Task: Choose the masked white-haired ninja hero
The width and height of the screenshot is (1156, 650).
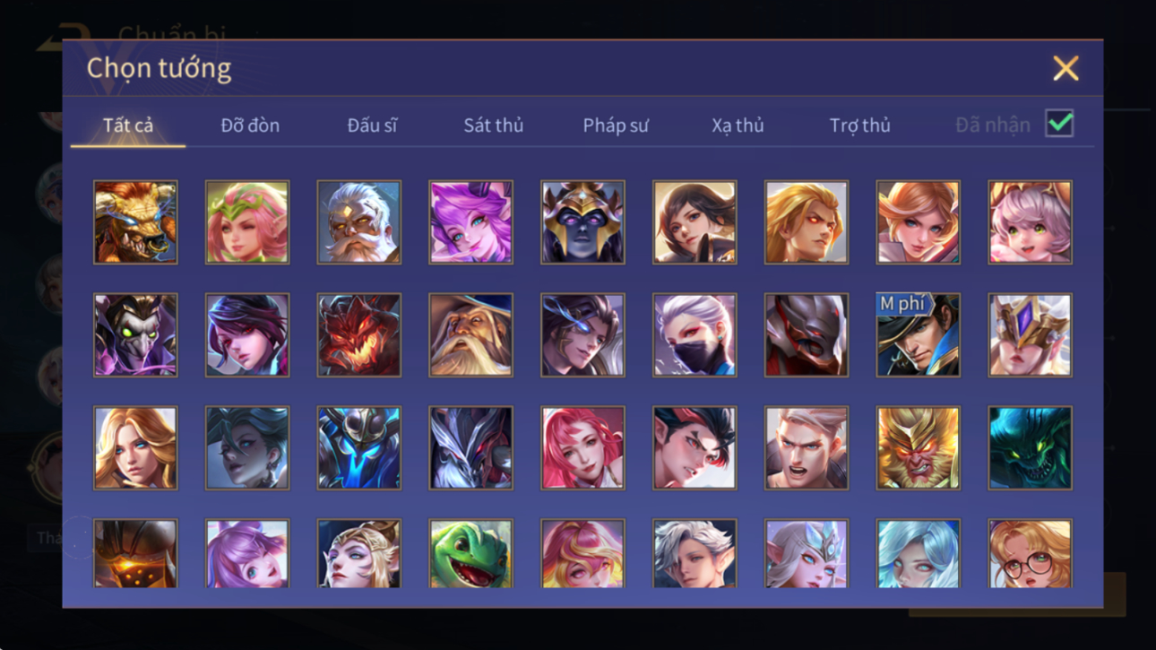Action: pos(694,335)
